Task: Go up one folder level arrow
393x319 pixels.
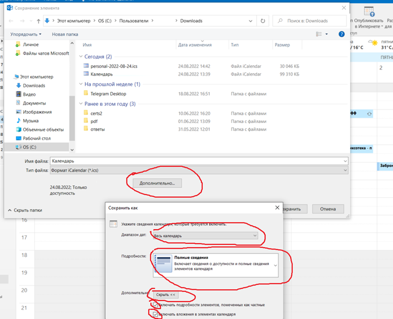Action: (x=38, y=21)
